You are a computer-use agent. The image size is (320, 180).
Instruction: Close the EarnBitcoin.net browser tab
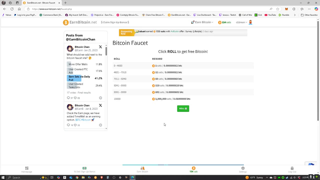59,3
